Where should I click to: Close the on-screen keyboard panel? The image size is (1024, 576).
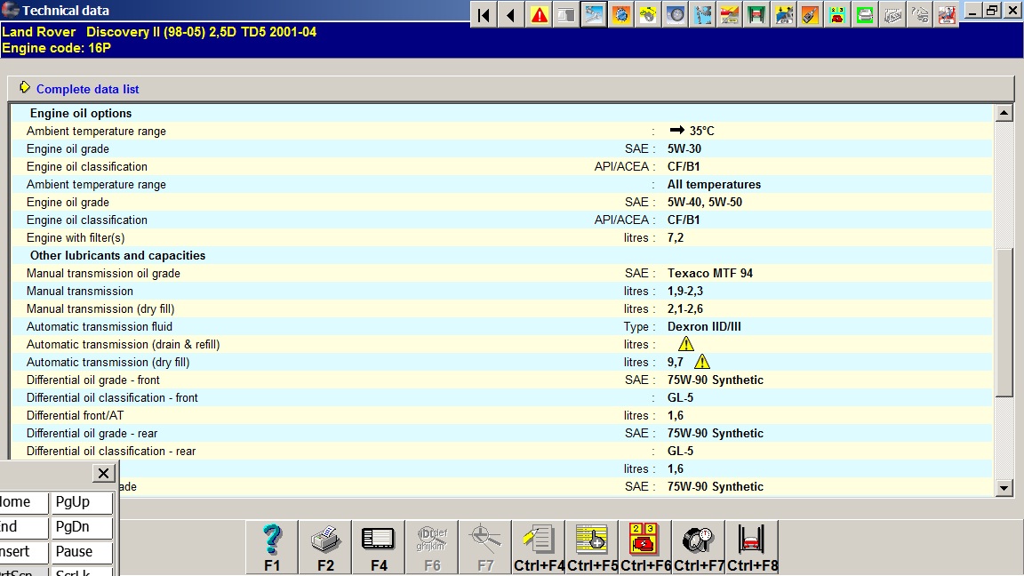click(103, 474)
